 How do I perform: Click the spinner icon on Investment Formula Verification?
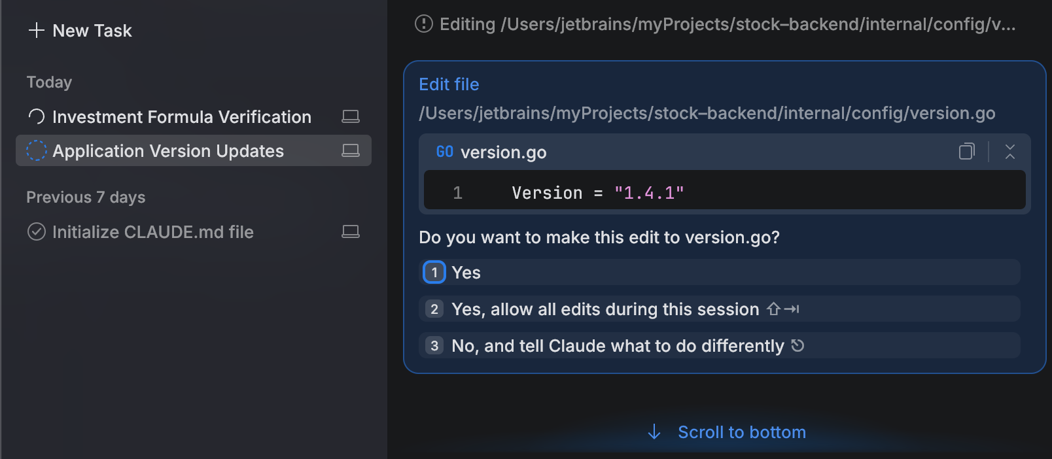(x=36, y=116)
